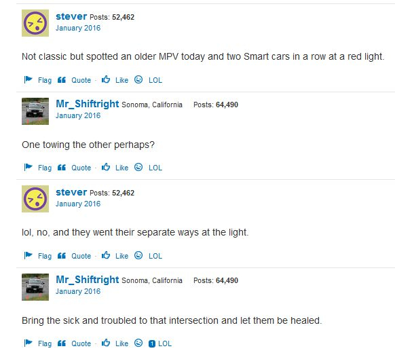Screen dimensions: 395x355
Task: Click January 2016 date on the first stever post
Action: 78,28
